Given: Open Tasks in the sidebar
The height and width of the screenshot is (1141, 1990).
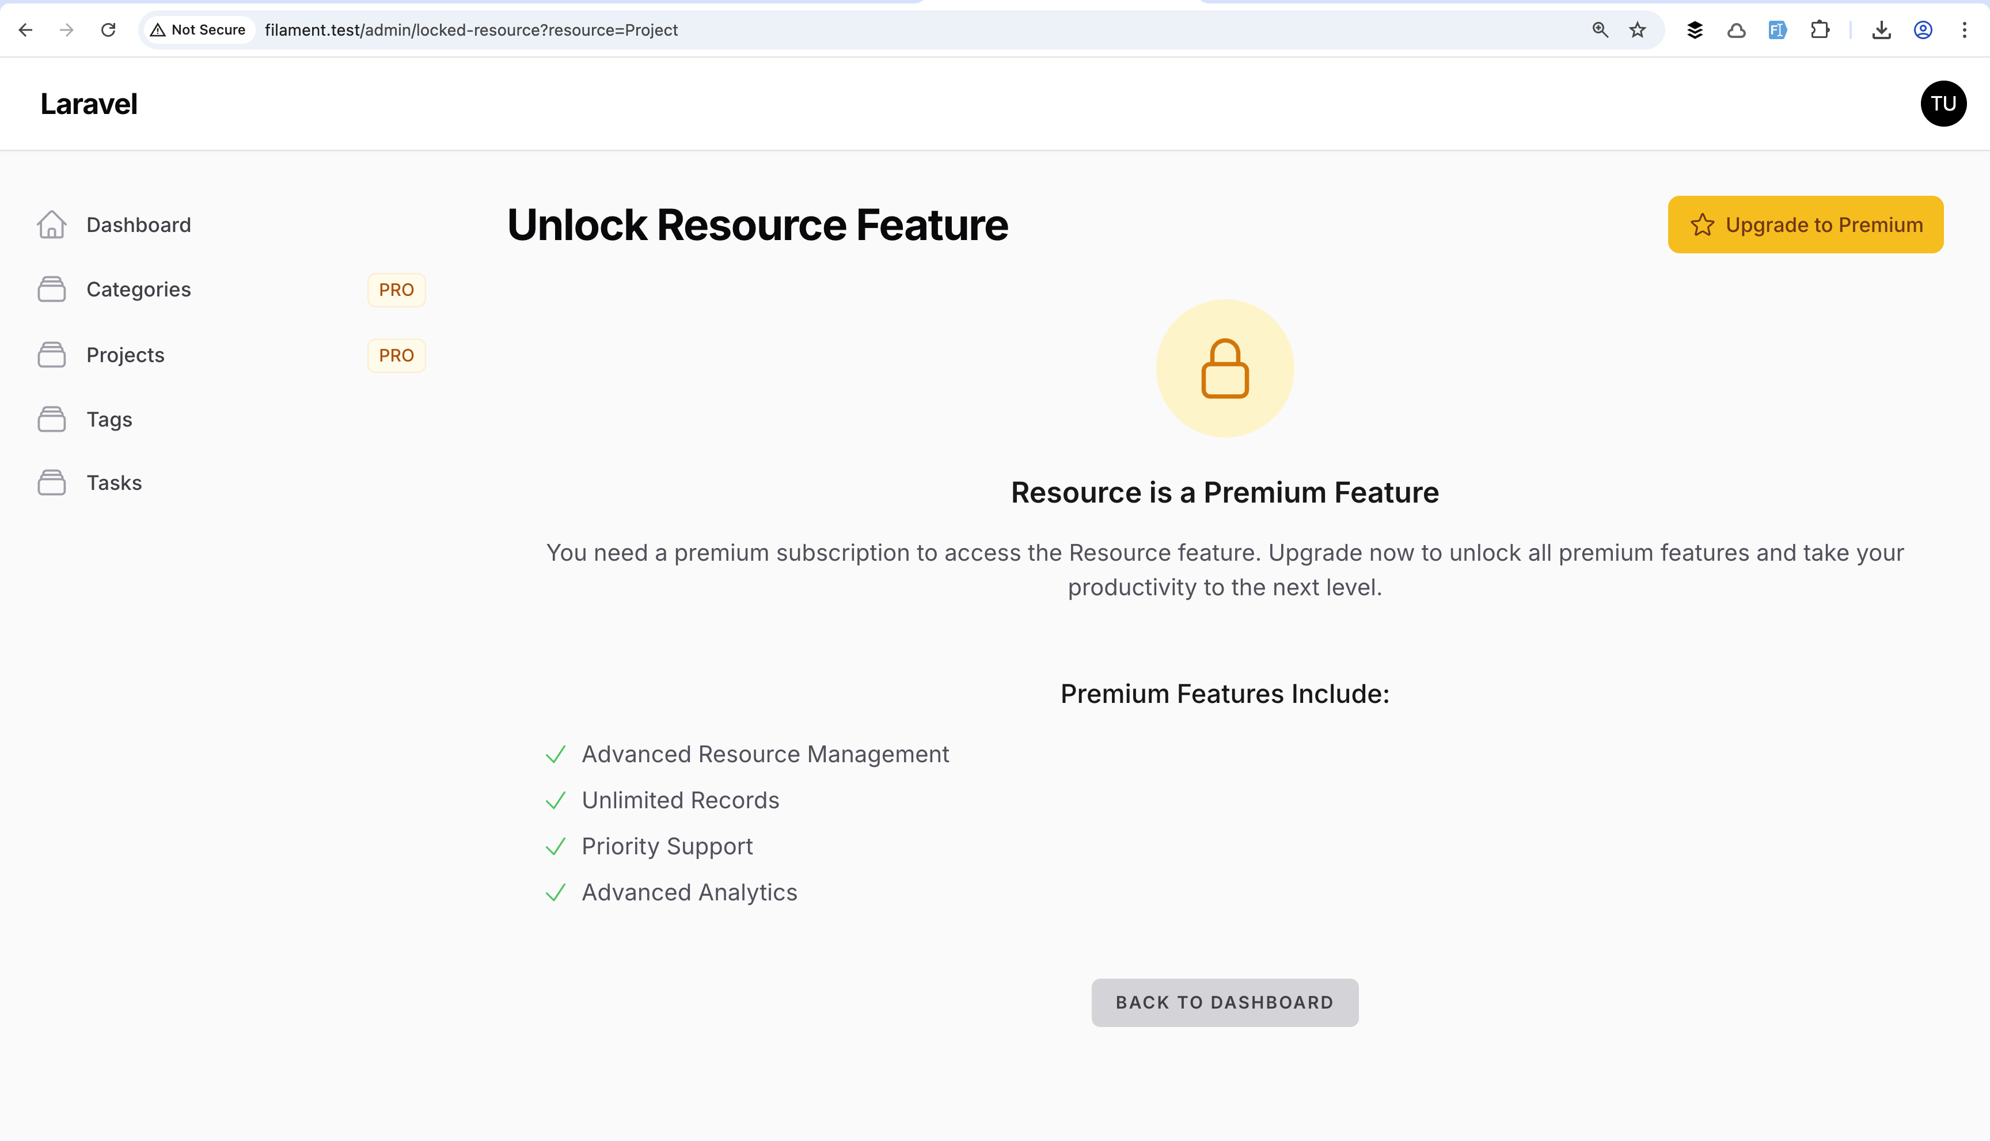Looking at the screenshot, I should pos(113,483).
